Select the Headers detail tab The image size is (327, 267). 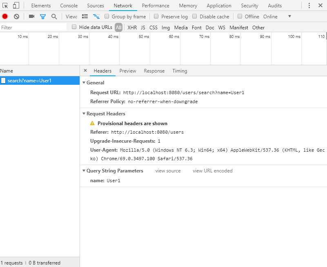tap(102, 71)
